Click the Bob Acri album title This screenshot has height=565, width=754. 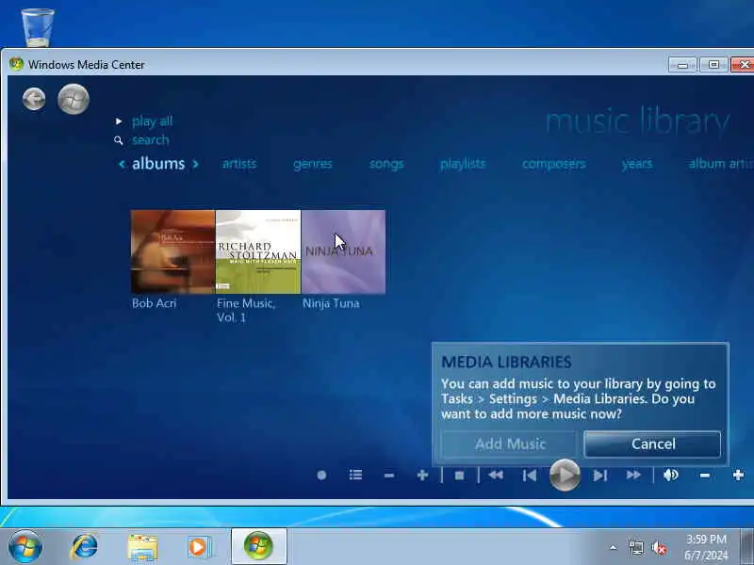click(155, 303)
